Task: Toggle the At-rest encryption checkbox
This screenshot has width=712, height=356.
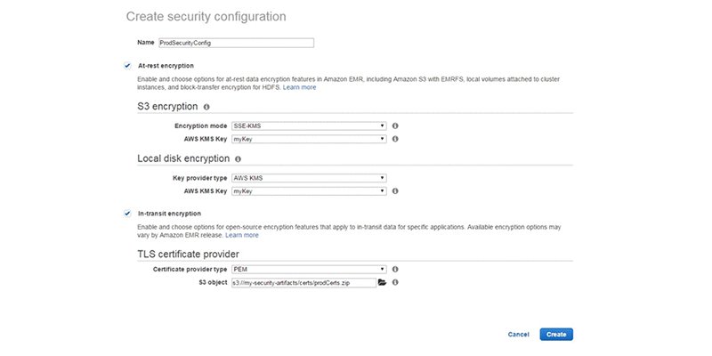Action: pos(127,66)
